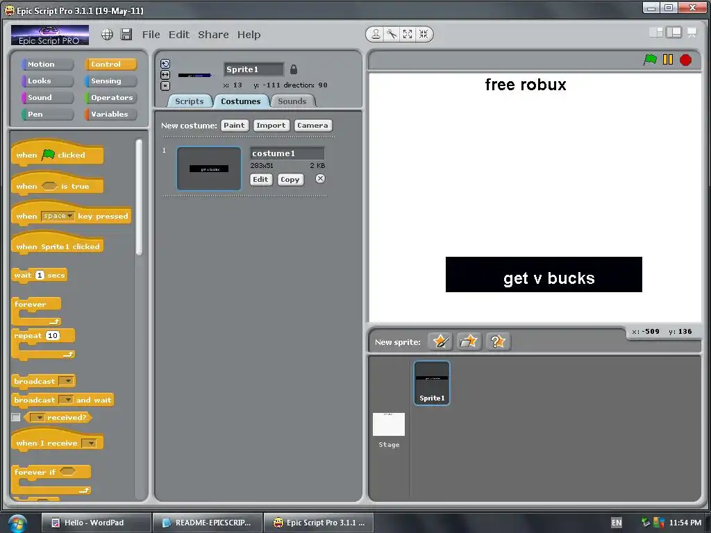711x533 pixels.
Task: Click the red stop sign button
Action: tap(685, 60)
